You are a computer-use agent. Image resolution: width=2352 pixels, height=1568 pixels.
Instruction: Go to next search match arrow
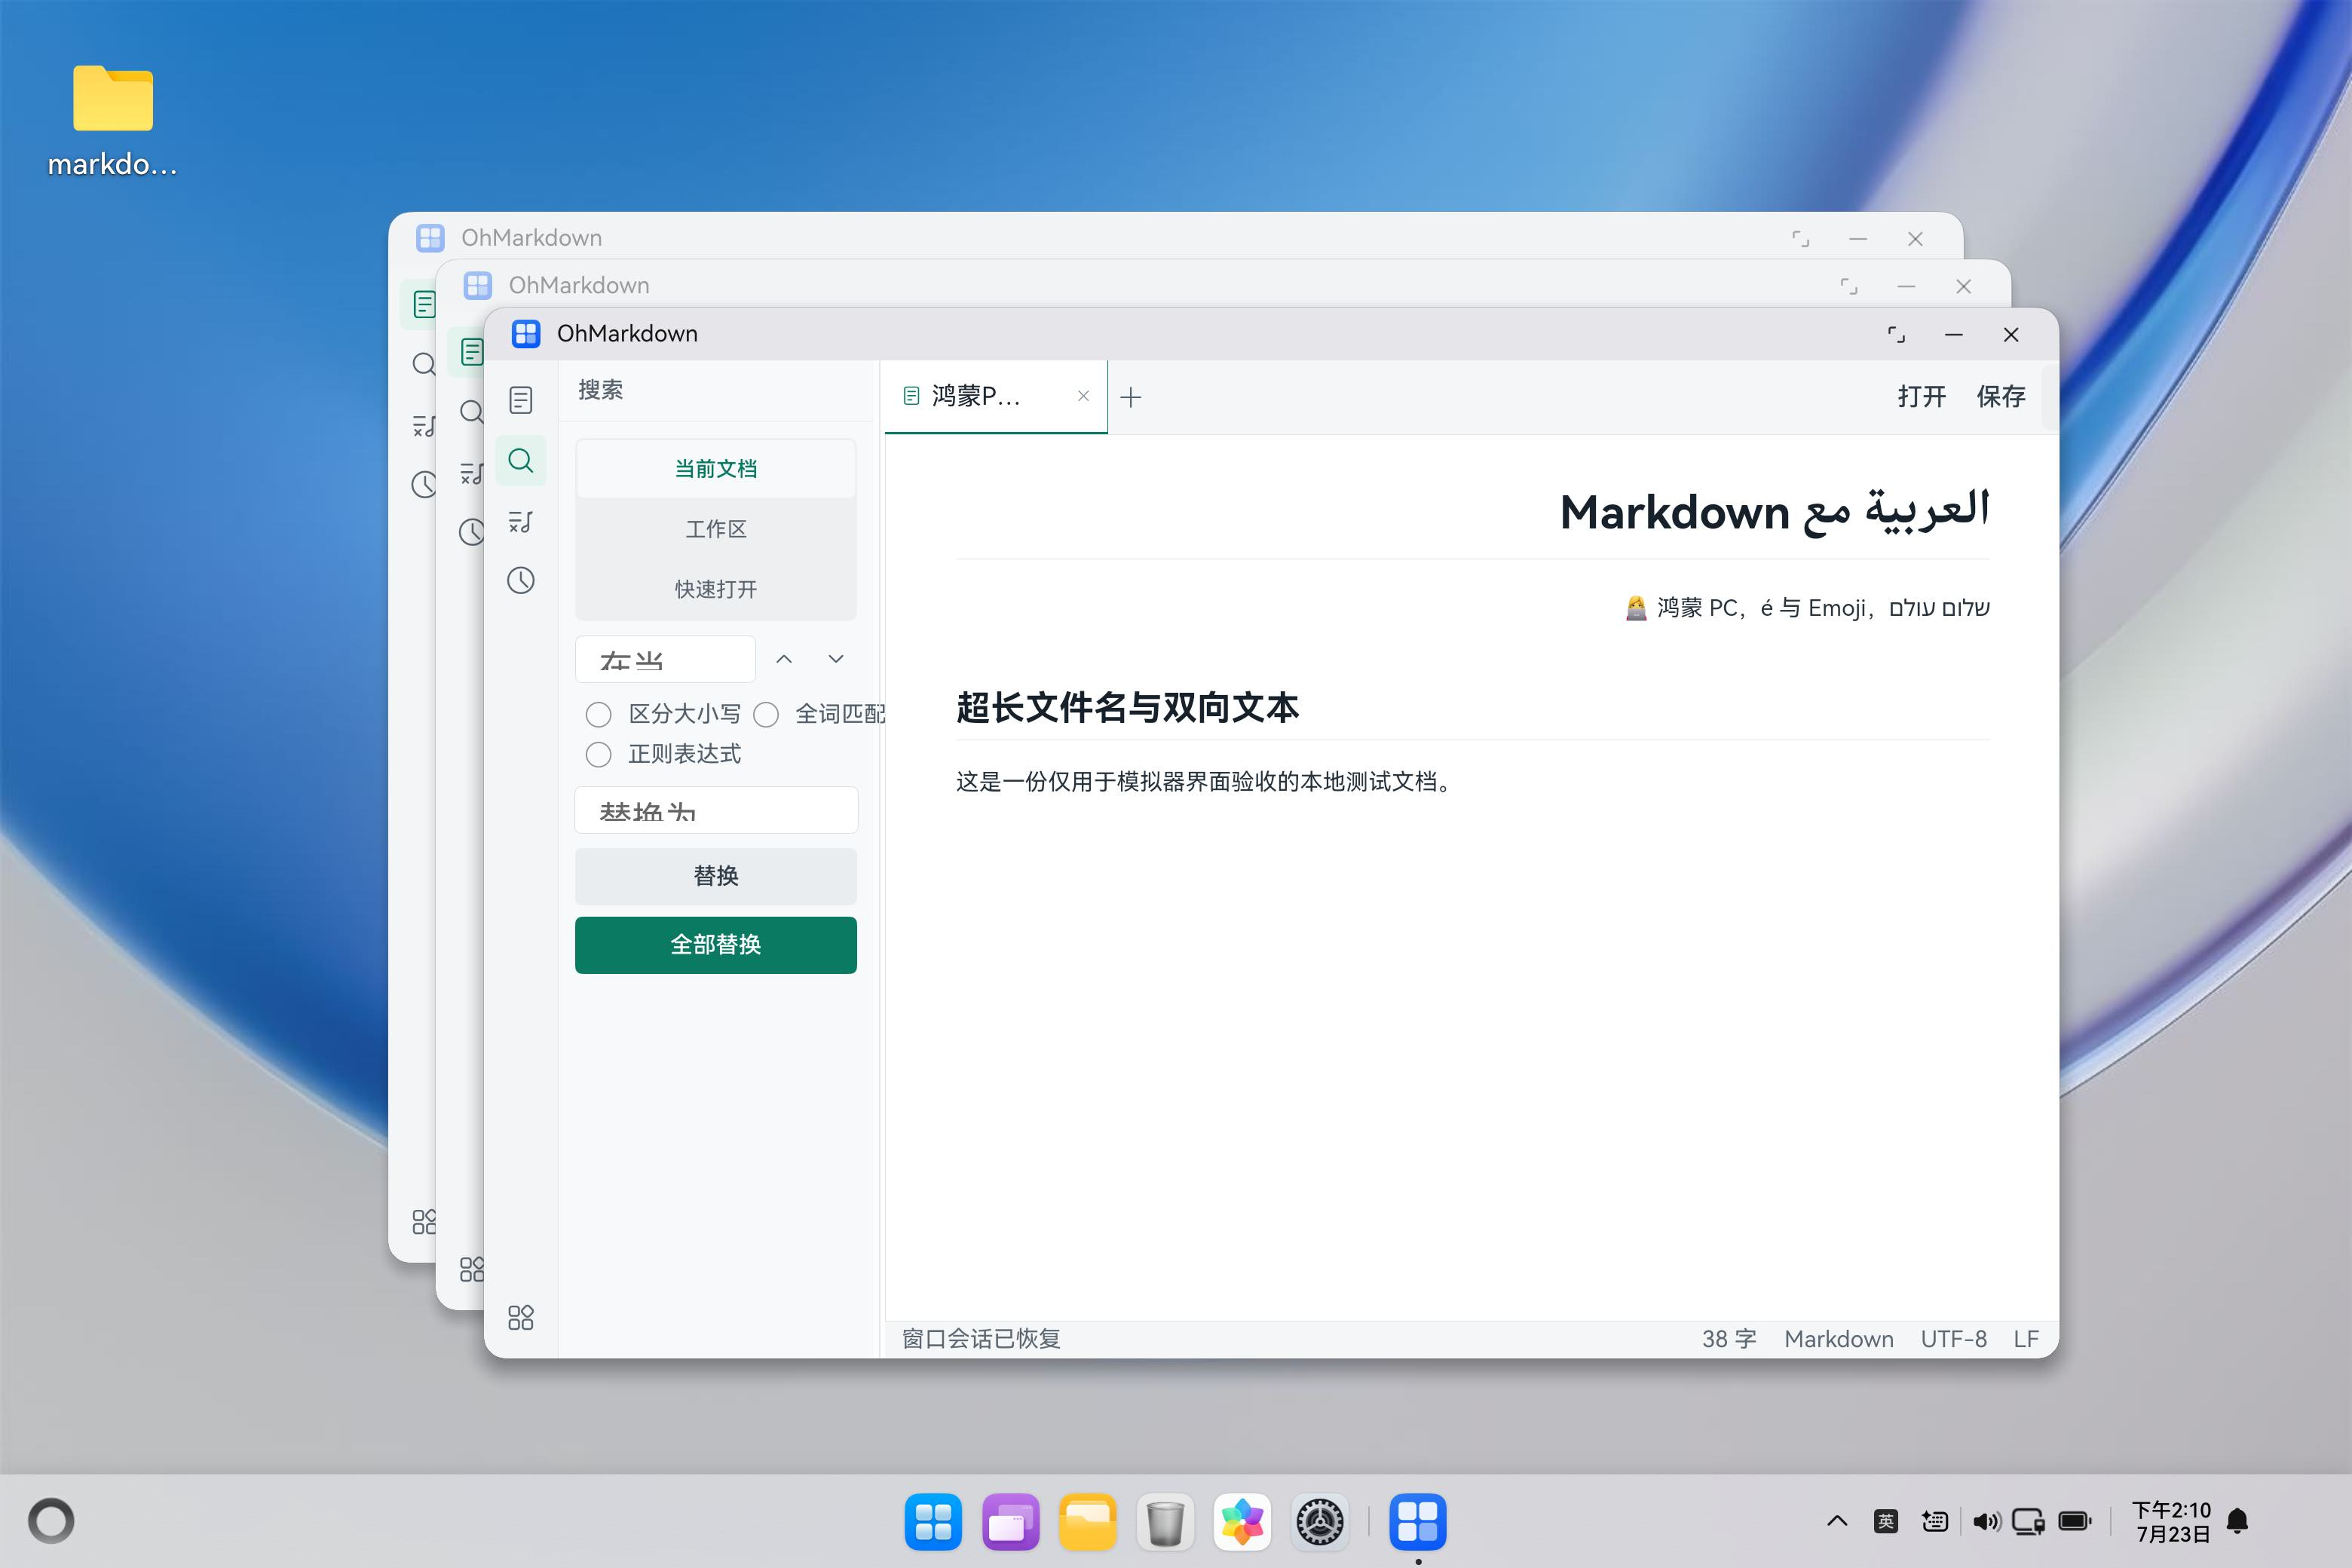pyautogui.click(x=836, y=659)
